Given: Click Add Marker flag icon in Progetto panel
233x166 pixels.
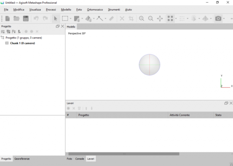Looking at the screenshot, I should point(14,32).
